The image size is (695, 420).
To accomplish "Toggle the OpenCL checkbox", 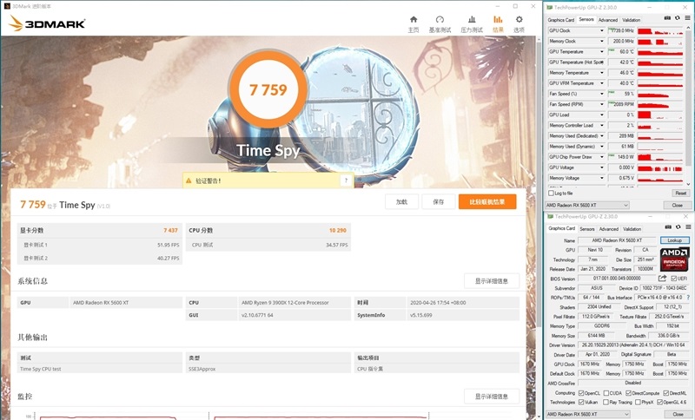I will (581, 393).
